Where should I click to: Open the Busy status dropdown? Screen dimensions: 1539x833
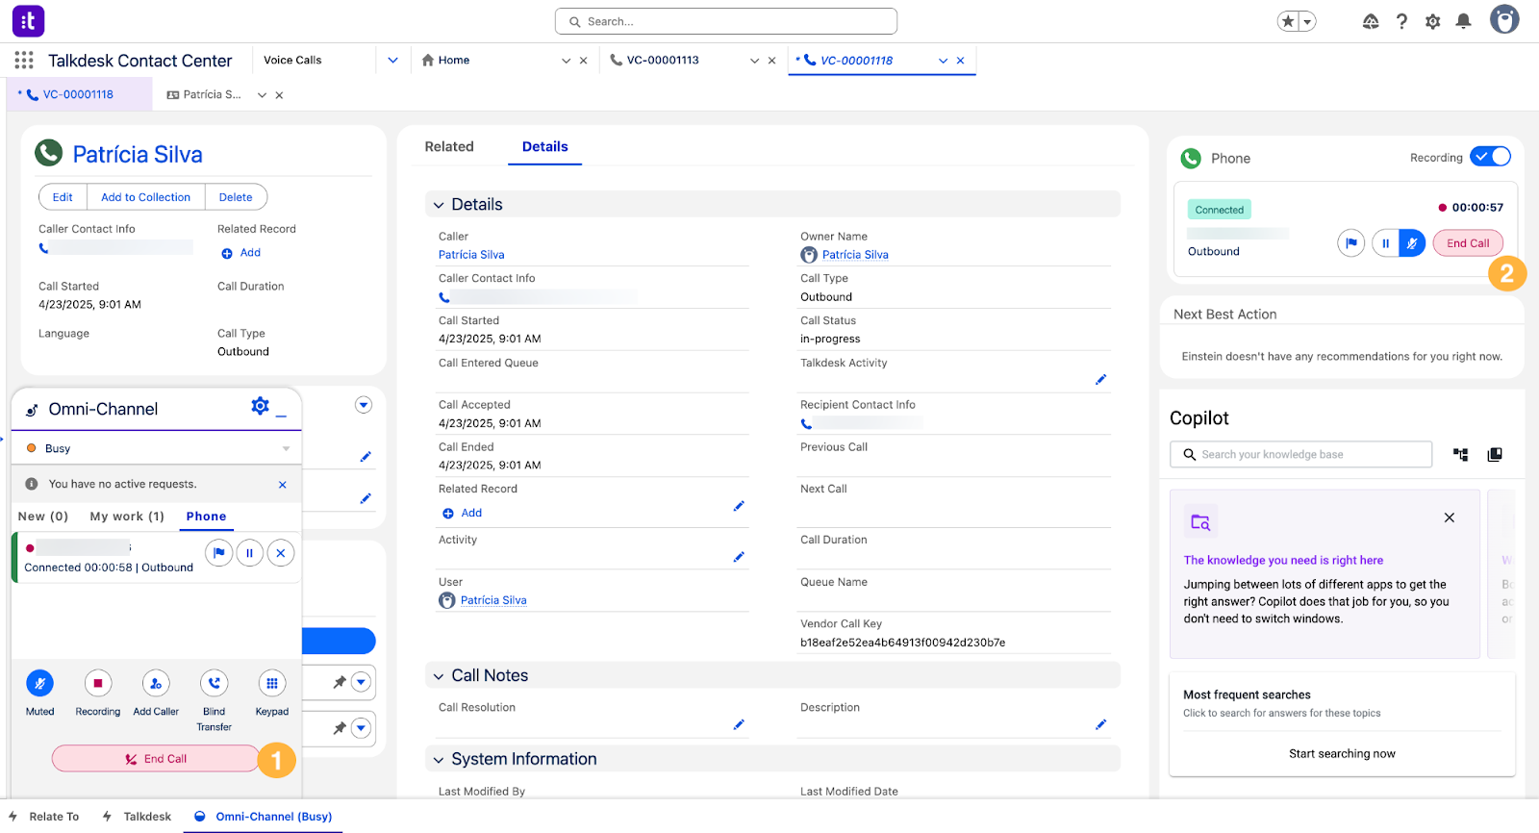tap(157, 448)
